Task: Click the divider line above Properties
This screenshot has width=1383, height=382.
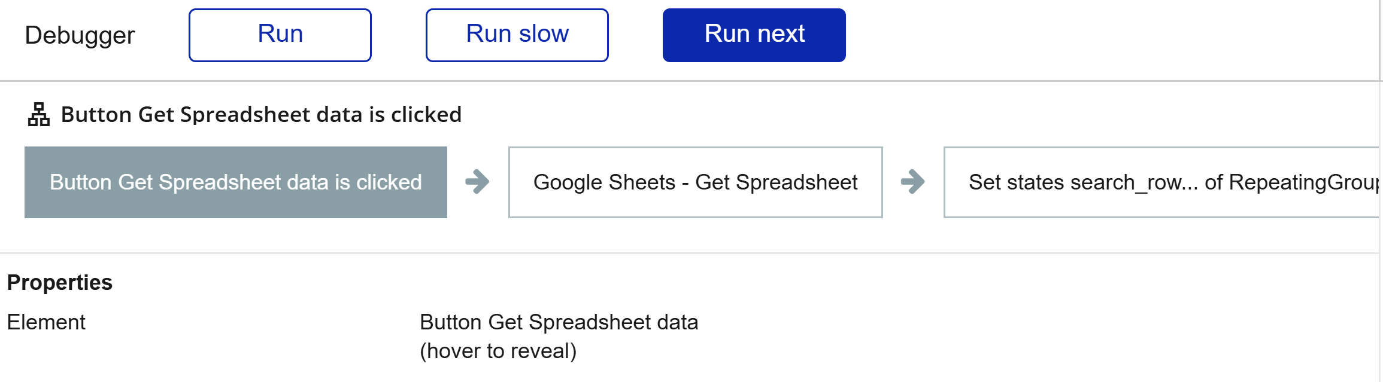Action: tap(689, 253)
